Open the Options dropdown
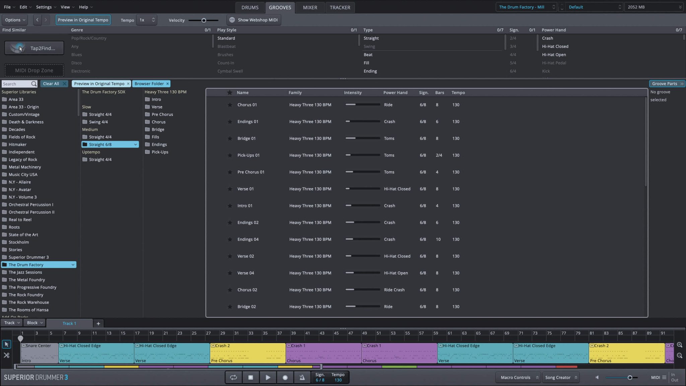Viewport: 686px width, 386px height. [15, 20]
